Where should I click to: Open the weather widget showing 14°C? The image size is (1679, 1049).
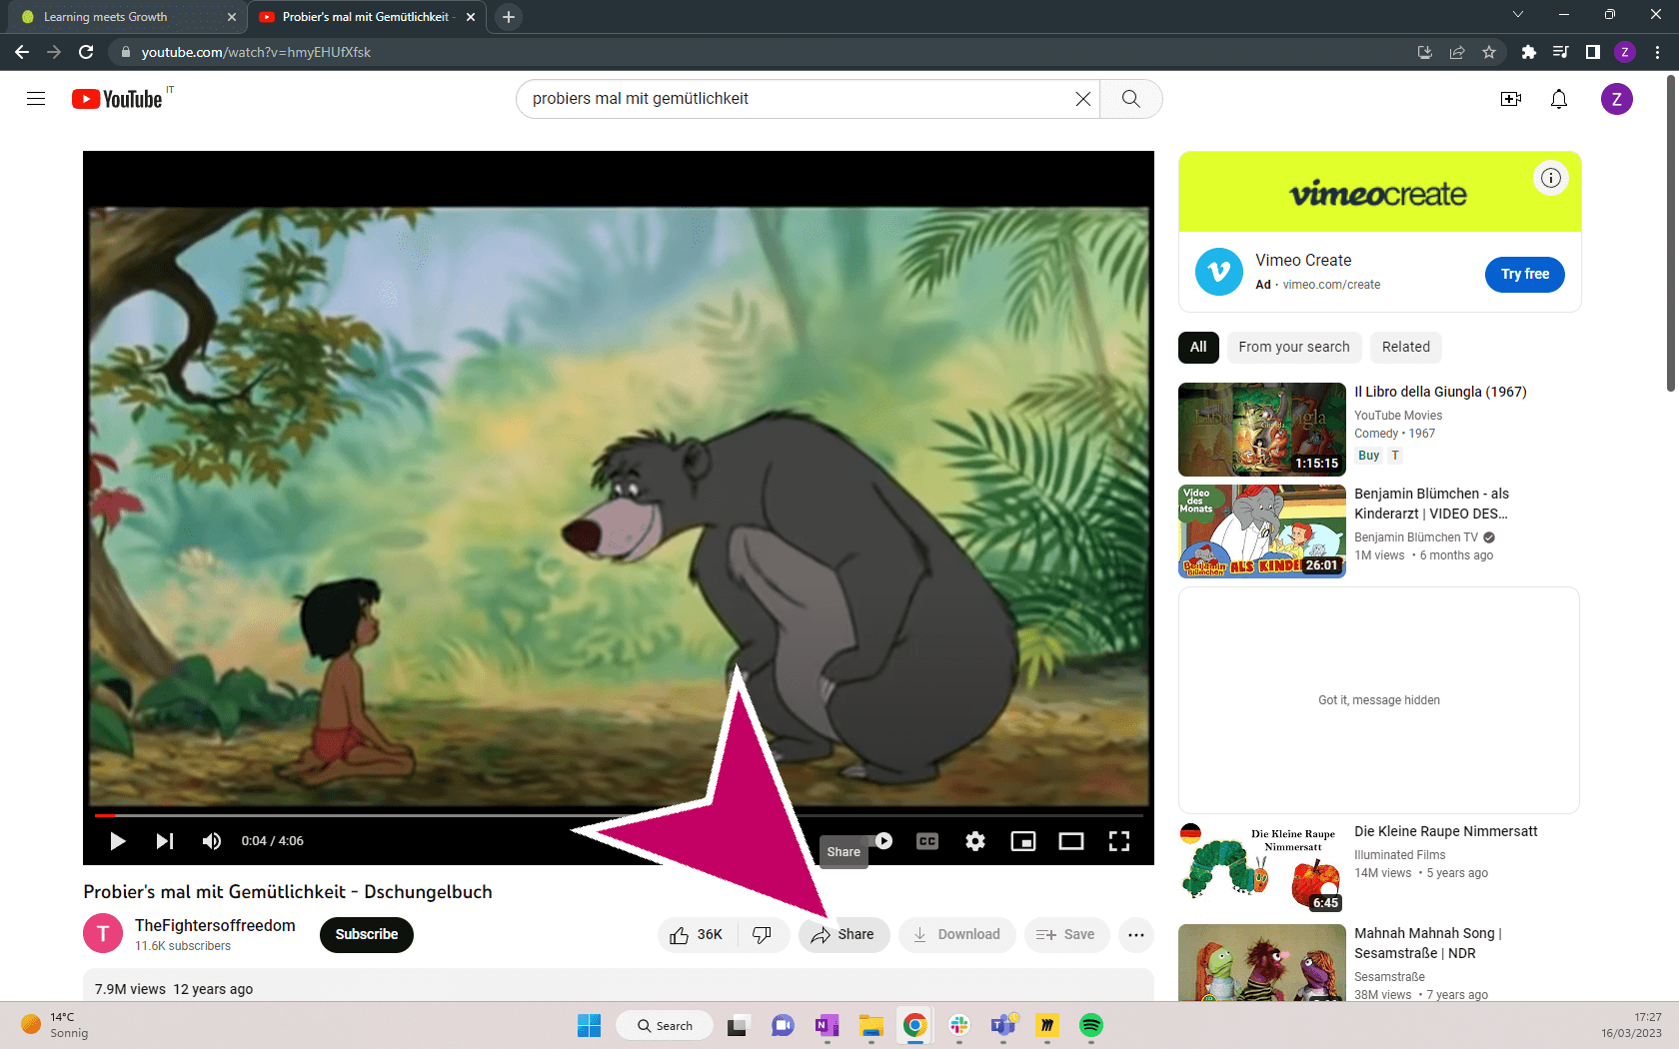pos(56,1025)
